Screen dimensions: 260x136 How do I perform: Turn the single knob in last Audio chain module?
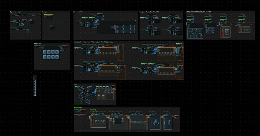[x=170, y=123]
